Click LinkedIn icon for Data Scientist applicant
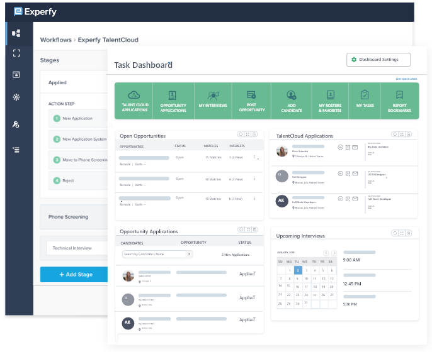The width and height of the screenshot is (432, 352). click(x=340, y=147)
